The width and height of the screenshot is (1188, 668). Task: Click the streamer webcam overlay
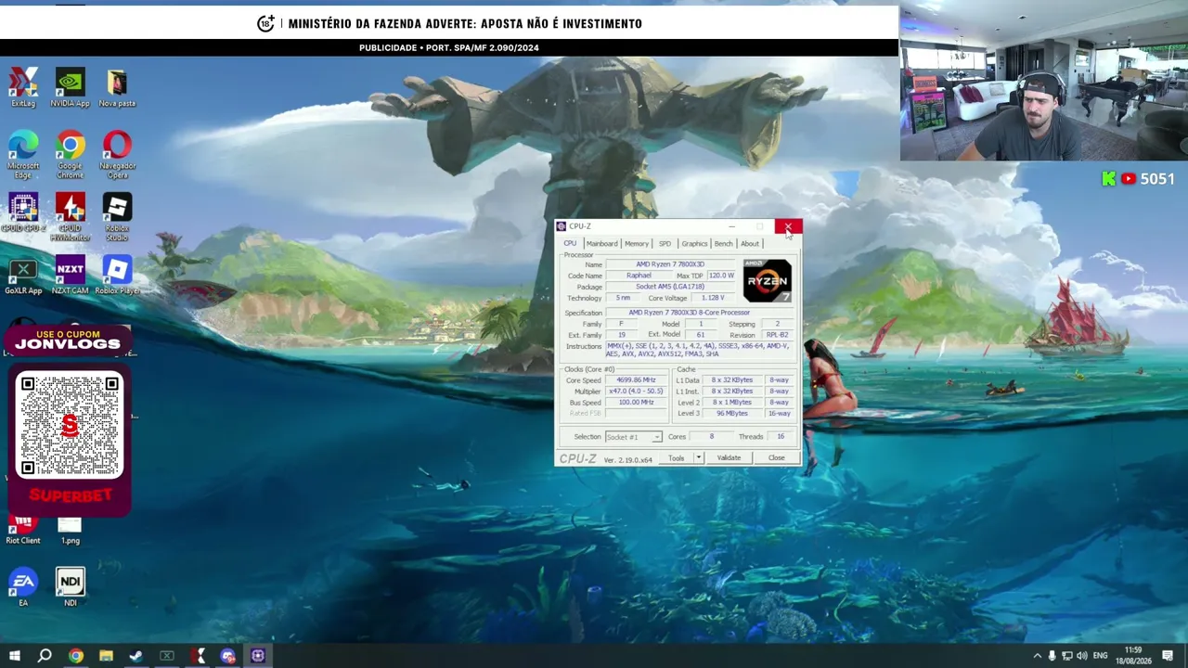pos(1043,81)
